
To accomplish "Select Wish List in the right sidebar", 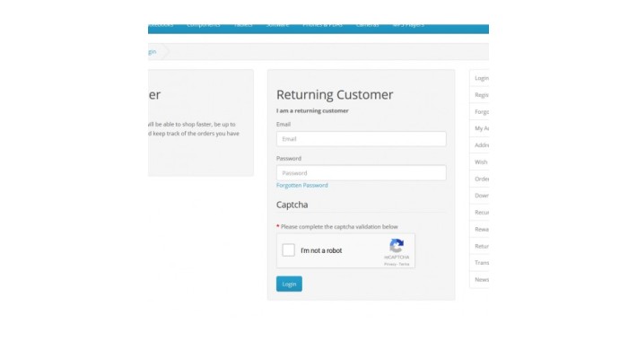I will click(x=479, y=162).
